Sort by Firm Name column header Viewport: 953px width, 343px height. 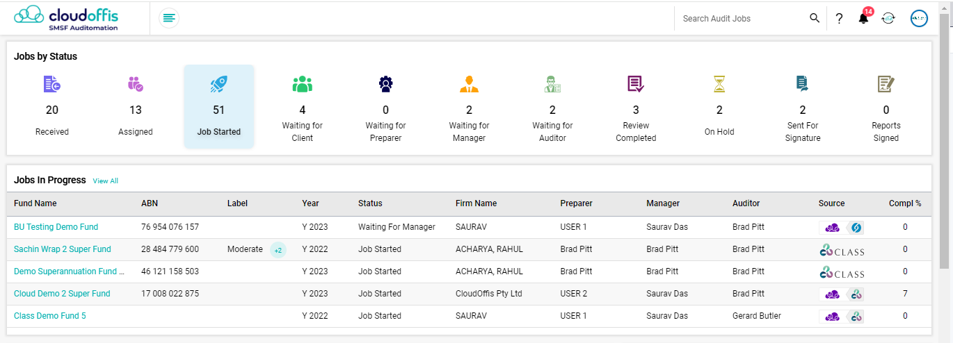477,203
